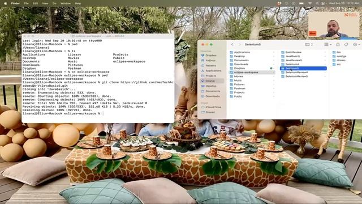Go back in Finder window
The width and height of the screenshot is (362, 204).
(232, 44)
